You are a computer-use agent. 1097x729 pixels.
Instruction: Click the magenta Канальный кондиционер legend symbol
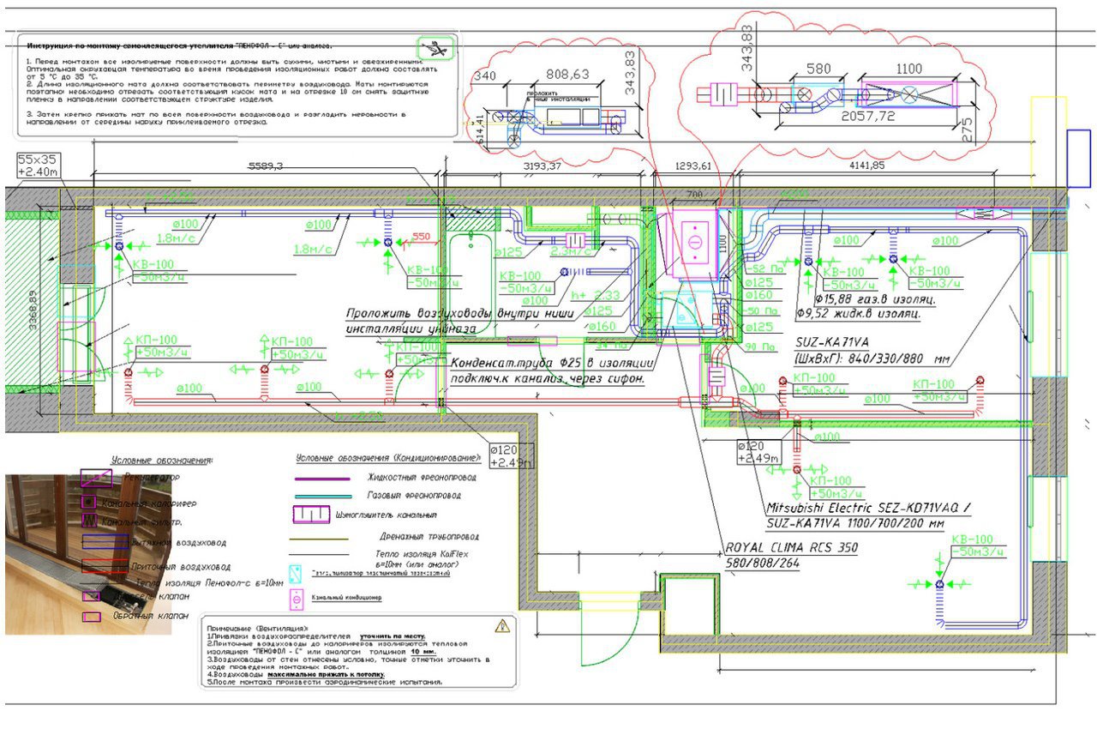pyautogui.click(x=297, y=598)
